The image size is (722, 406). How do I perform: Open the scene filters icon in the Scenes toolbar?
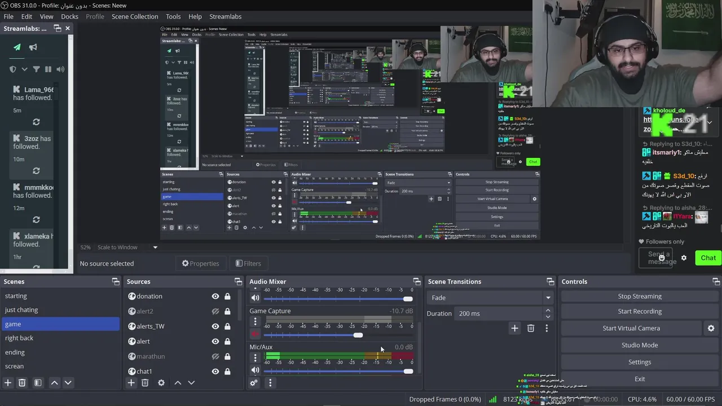[x=38, y=383]
